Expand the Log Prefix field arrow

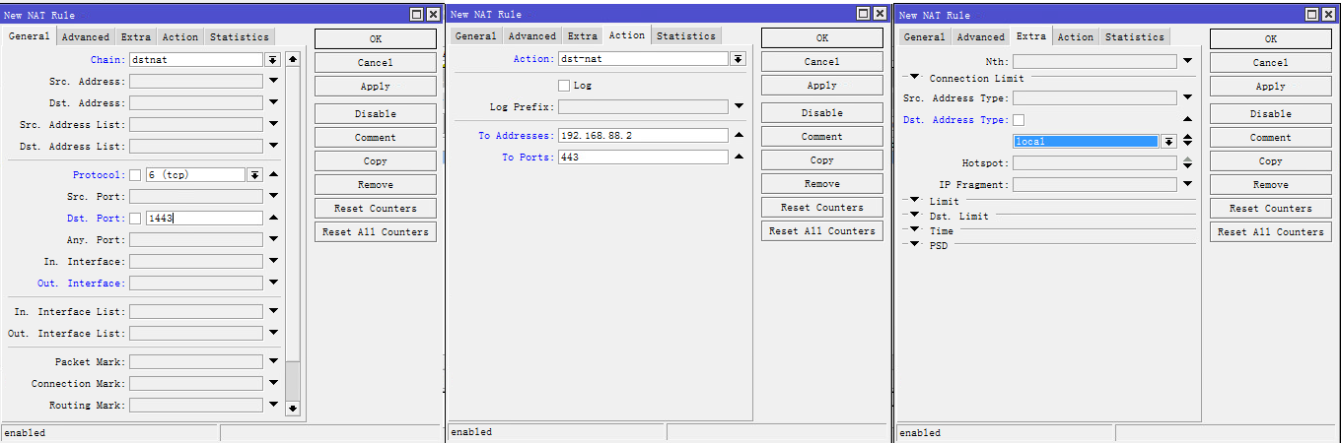739,106
